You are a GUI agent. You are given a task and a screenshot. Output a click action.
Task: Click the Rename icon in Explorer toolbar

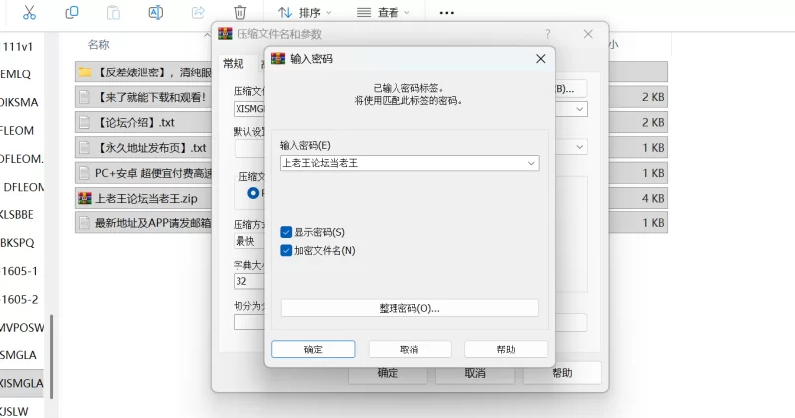click(156, 12)
